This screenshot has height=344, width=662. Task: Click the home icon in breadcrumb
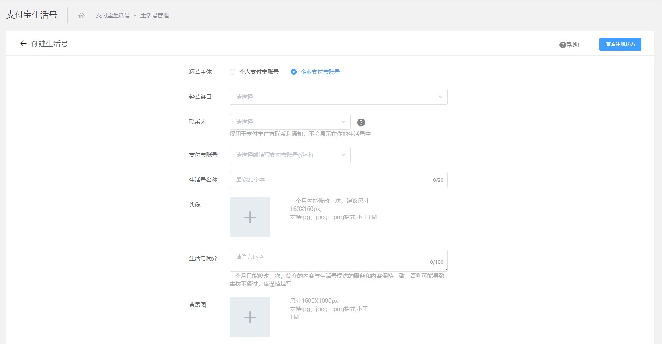(x=82, y=15)
